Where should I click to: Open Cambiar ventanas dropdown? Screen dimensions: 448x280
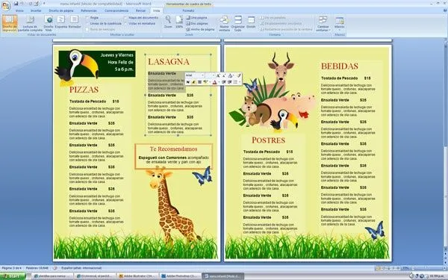[x=323, y=23]
